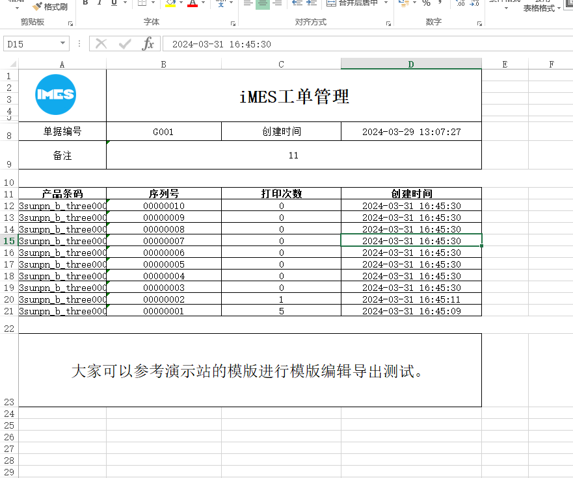Open the clipboard (剪贴板) dialog launcher

click(70, 24)
